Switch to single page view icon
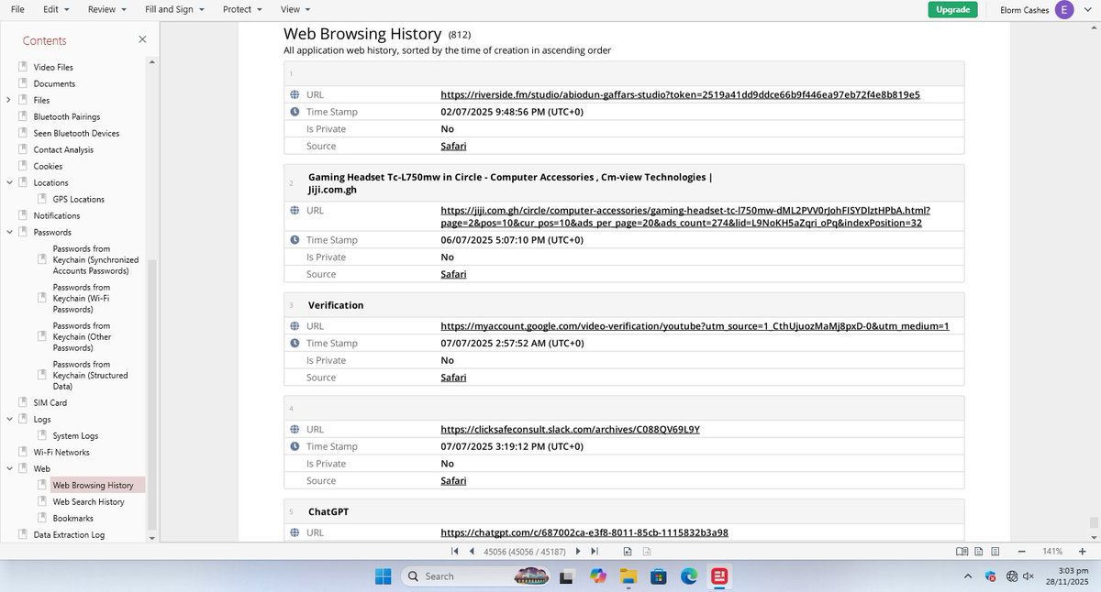 point(979,551)
